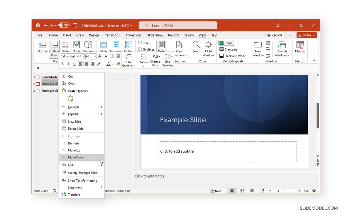The height and width of the screenshot is (217, 352).
Task: Apply Bold from mini toolbar
Action: [x=62, y=64]
